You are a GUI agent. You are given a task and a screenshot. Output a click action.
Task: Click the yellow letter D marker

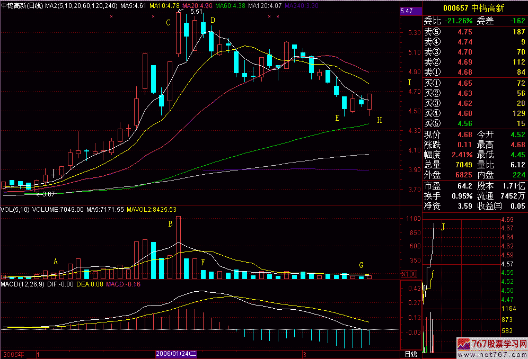213,20
